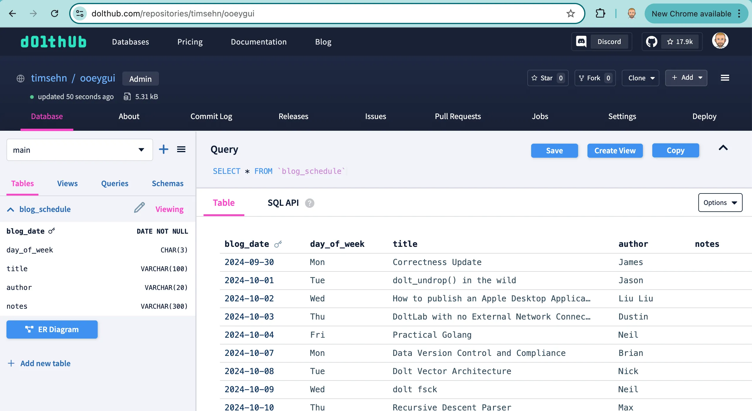Edit blog_schedule with the pencil icon
The height and width of the screenshot is (411, 752).
pyautogui.click(x=139, y=208)
